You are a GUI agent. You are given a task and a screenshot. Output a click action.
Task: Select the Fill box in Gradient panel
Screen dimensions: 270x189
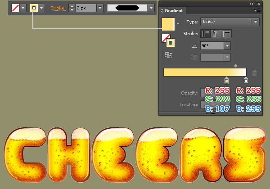pyautogui.click(x=165, y=37)
